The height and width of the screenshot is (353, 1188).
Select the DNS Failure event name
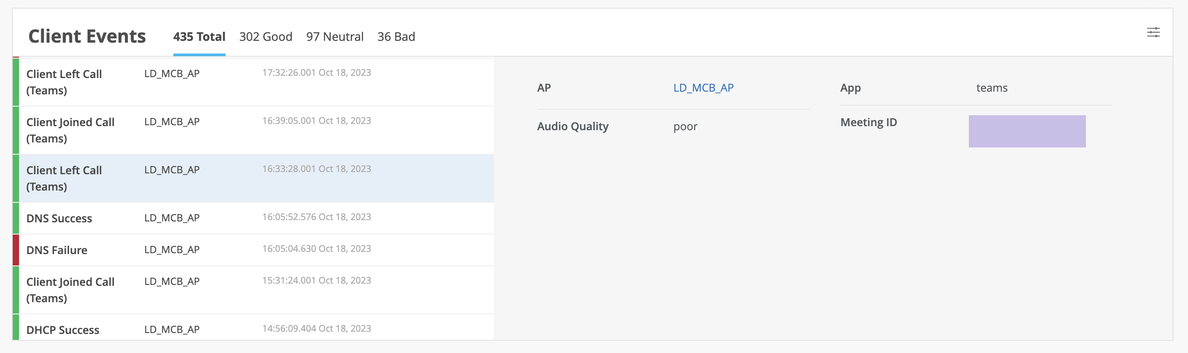pos(57,250)
